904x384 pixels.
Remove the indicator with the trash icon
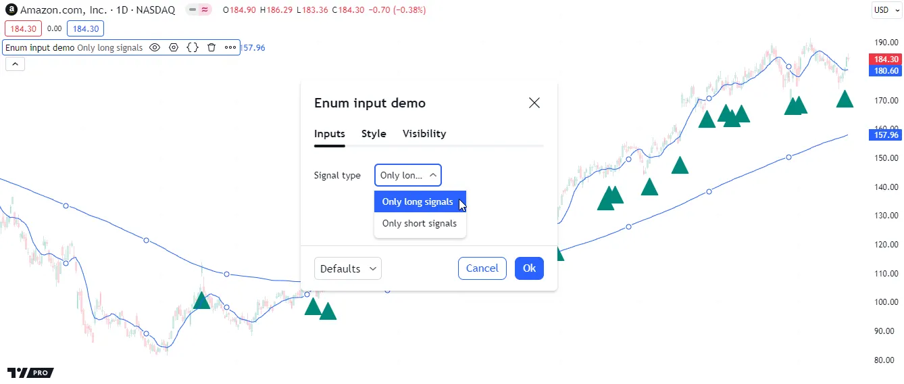(x=211, y=48)
